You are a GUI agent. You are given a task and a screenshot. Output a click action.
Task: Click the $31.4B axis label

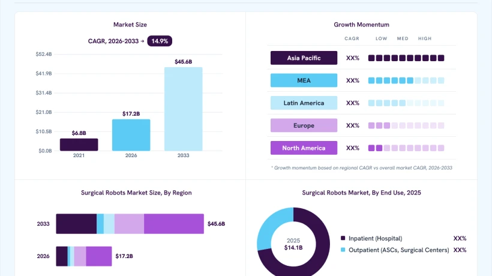(44, 93)
